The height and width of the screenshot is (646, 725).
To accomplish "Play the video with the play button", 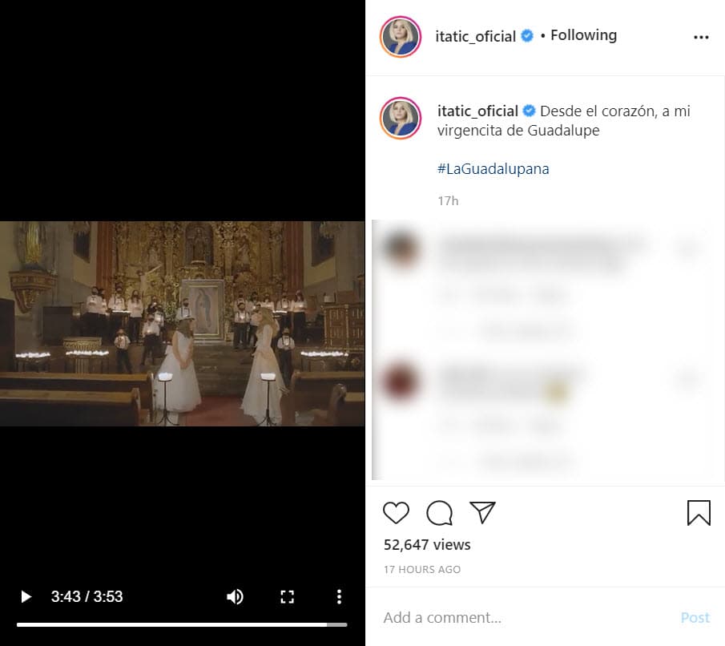I will [x=26, y=596].
